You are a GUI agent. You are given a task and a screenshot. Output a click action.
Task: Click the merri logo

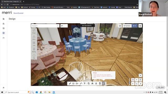tap(7, 13)
